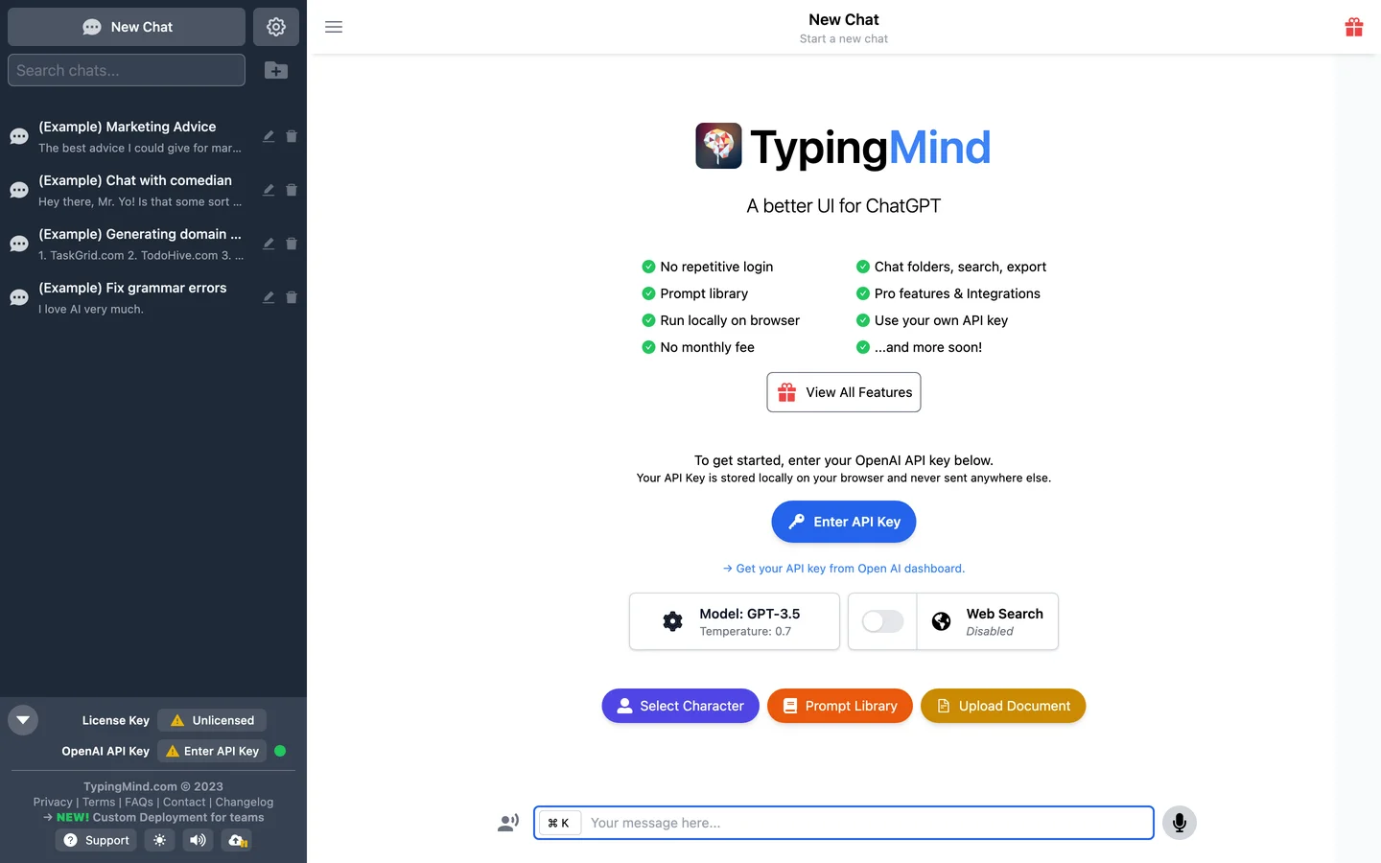Open the Changelog link

[245, 802]
